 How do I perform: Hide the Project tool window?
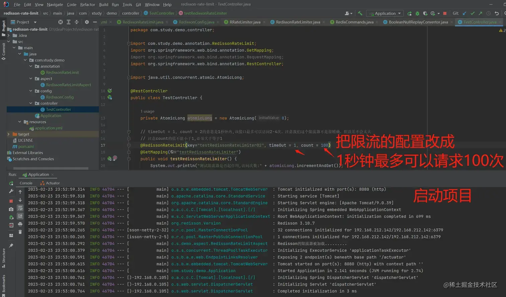coord(95,22)
